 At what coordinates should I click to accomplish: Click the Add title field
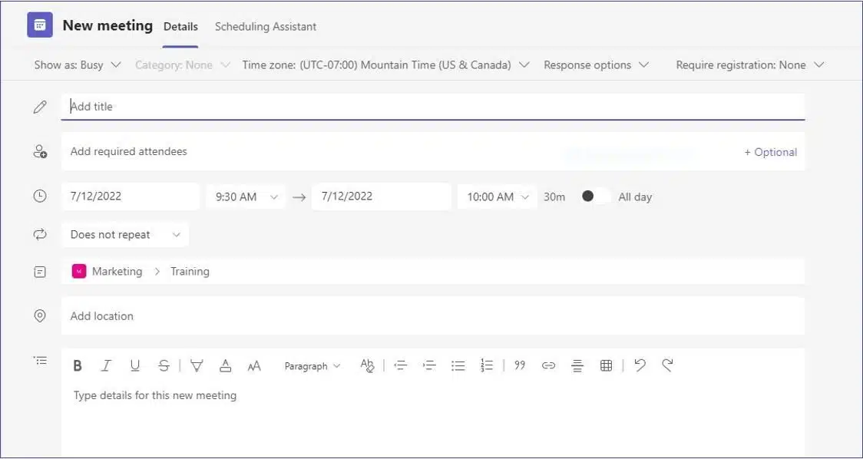433,107
